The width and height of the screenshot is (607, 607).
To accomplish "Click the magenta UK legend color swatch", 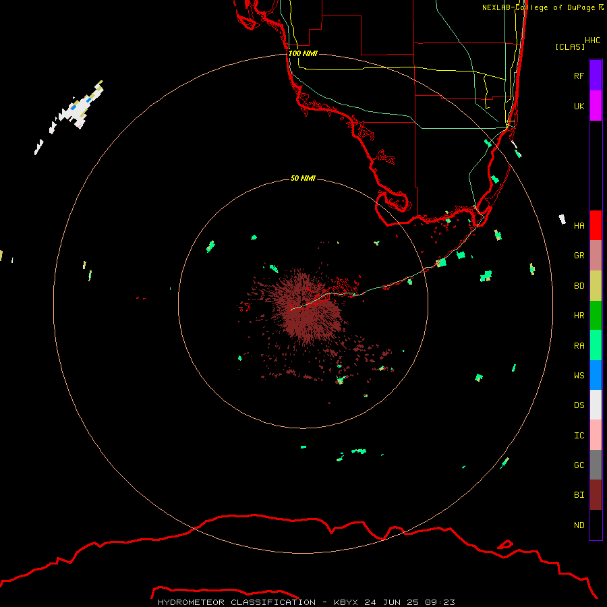I will pyautogui.click(x=596, y=106).
